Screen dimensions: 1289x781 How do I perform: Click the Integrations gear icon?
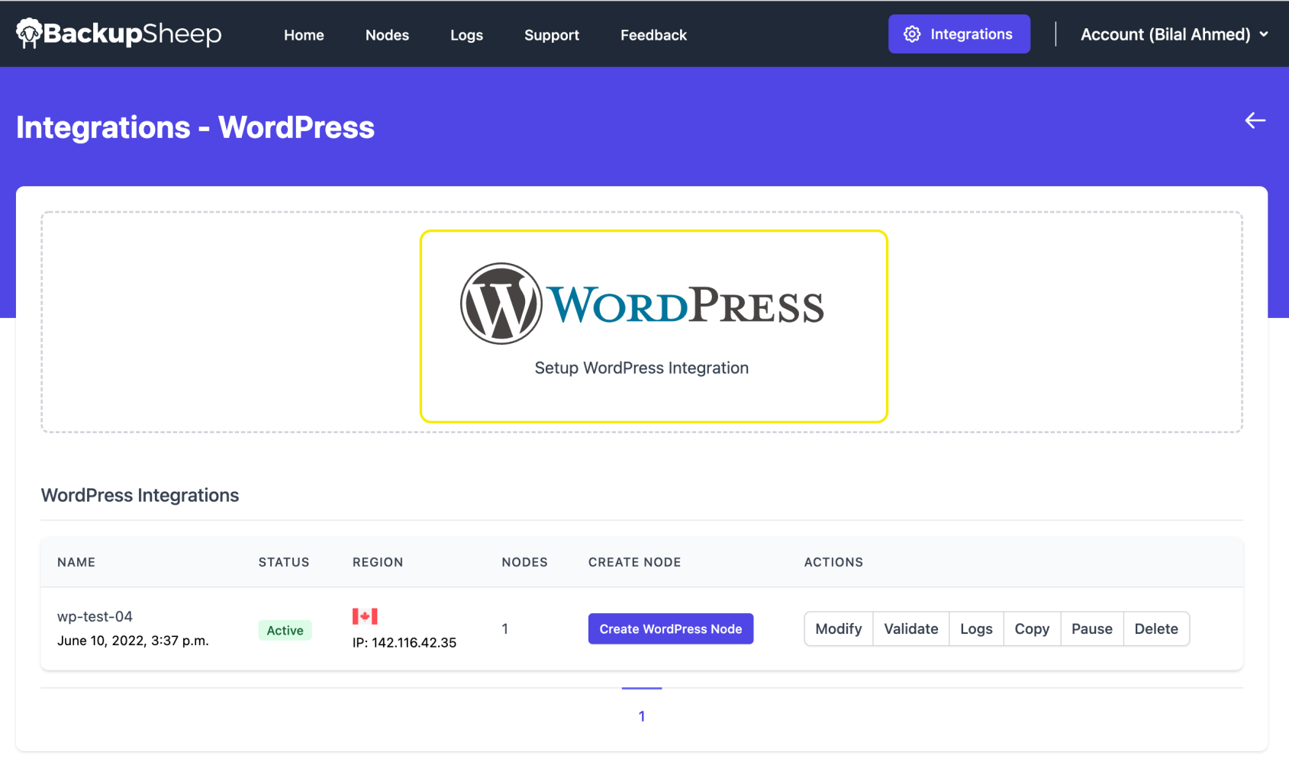click(x=912, y=34)
